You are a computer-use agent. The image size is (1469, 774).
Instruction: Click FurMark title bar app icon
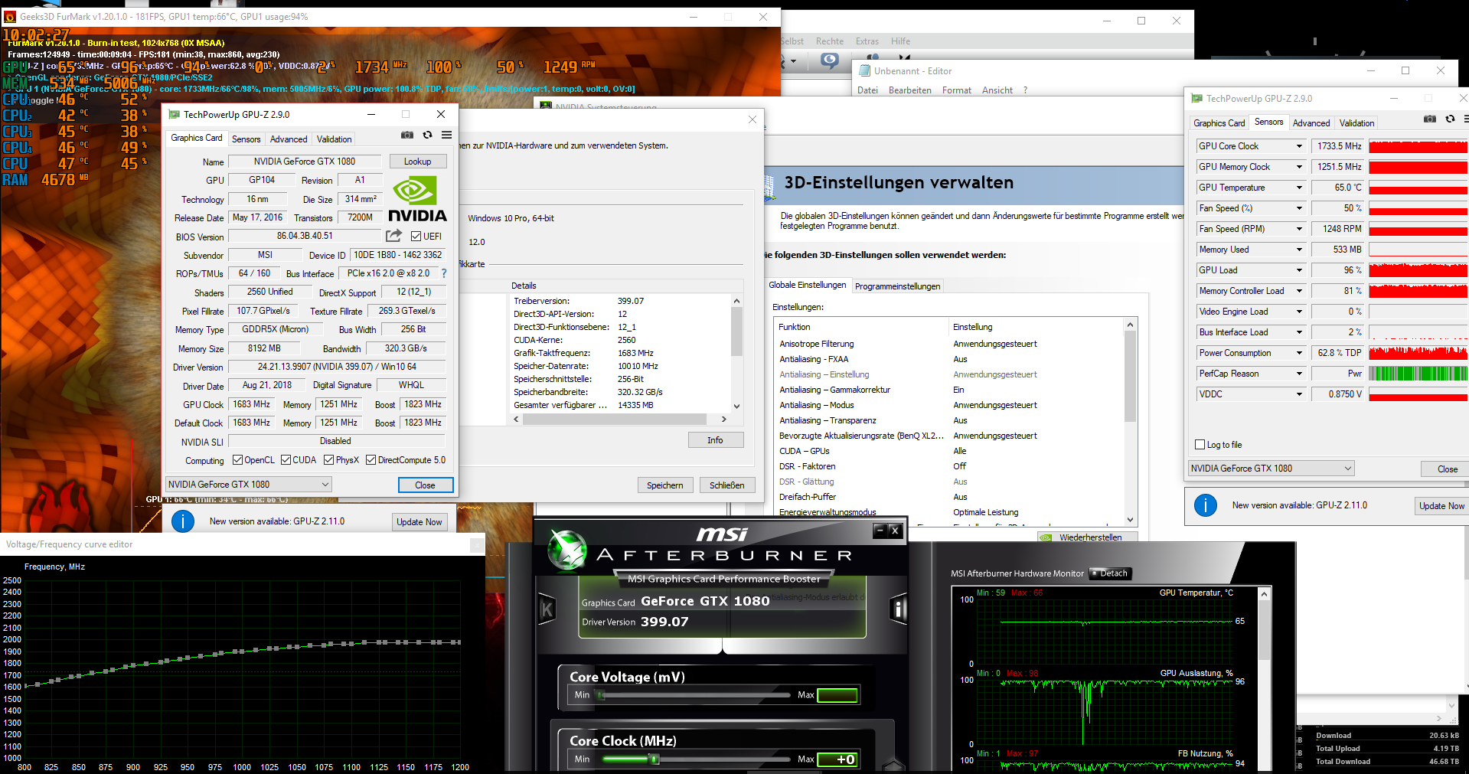click(x=10, y=16)
